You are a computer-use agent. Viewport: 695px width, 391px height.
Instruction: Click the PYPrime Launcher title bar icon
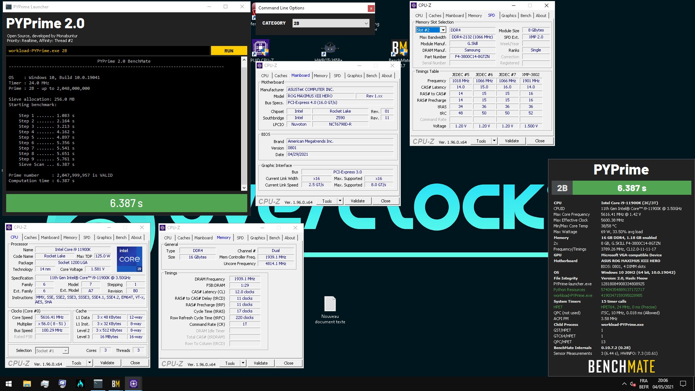[8, 7]
